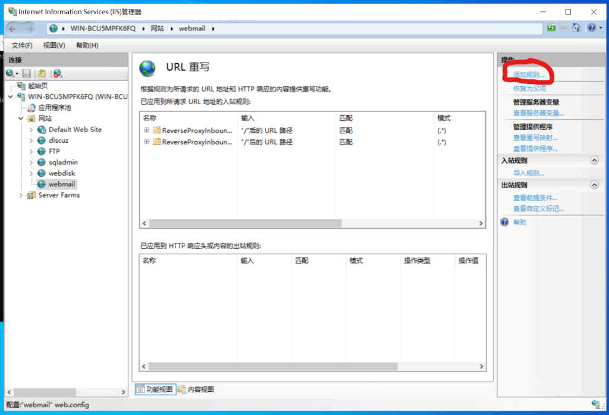The width and height of the screenshot is (609, 415).
Task: Open 查看自定义标记... link
Action: coord(538,209)
